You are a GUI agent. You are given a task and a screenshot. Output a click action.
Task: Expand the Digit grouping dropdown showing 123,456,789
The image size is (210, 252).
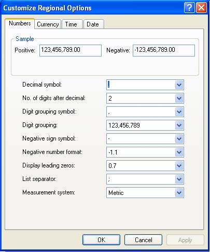pos(179,125)
